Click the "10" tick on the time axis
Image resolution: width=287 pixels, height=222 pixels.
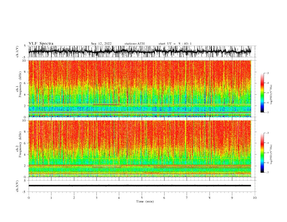point(255,198)
